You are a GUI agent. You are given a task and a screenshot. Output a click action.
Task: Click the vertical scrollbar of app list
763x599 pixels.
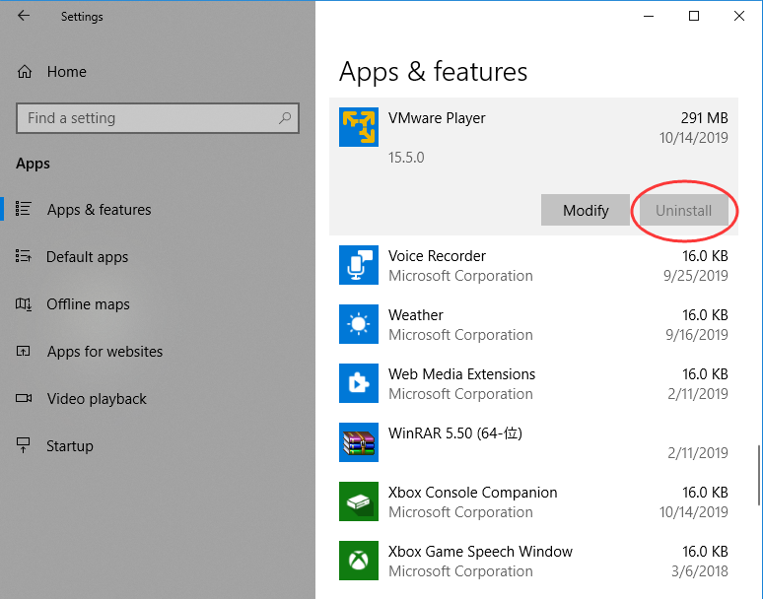[x=759, y=476]
